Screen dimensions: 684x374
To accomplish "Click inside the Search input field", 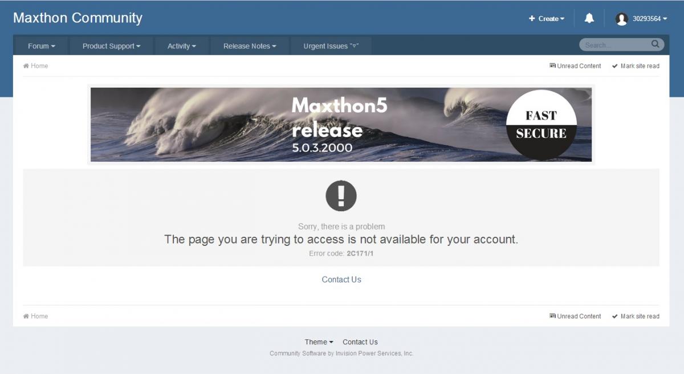I will 617,45.
